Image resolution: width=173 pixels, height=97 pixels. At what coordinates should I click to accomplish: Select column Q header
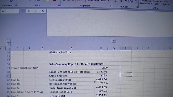click(x=114, y=48)
